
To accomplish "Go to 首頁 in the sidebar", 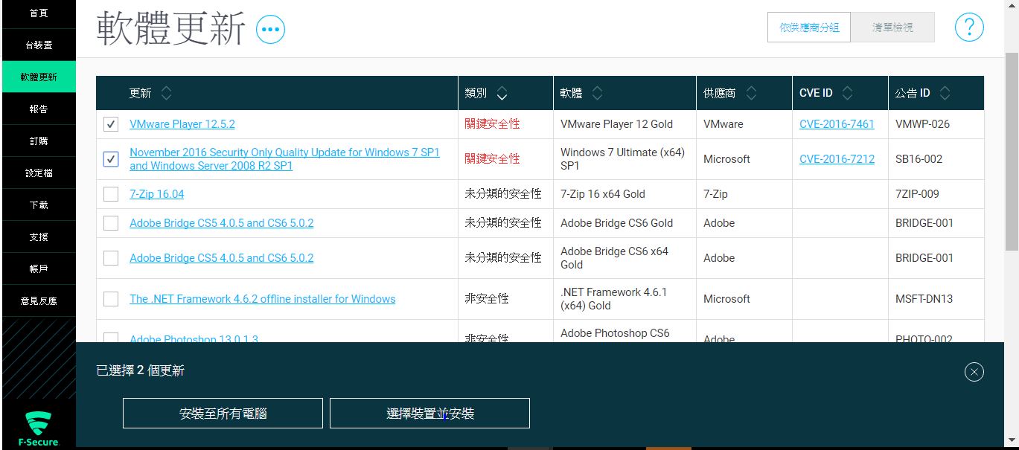I will (x=39, y=13).
